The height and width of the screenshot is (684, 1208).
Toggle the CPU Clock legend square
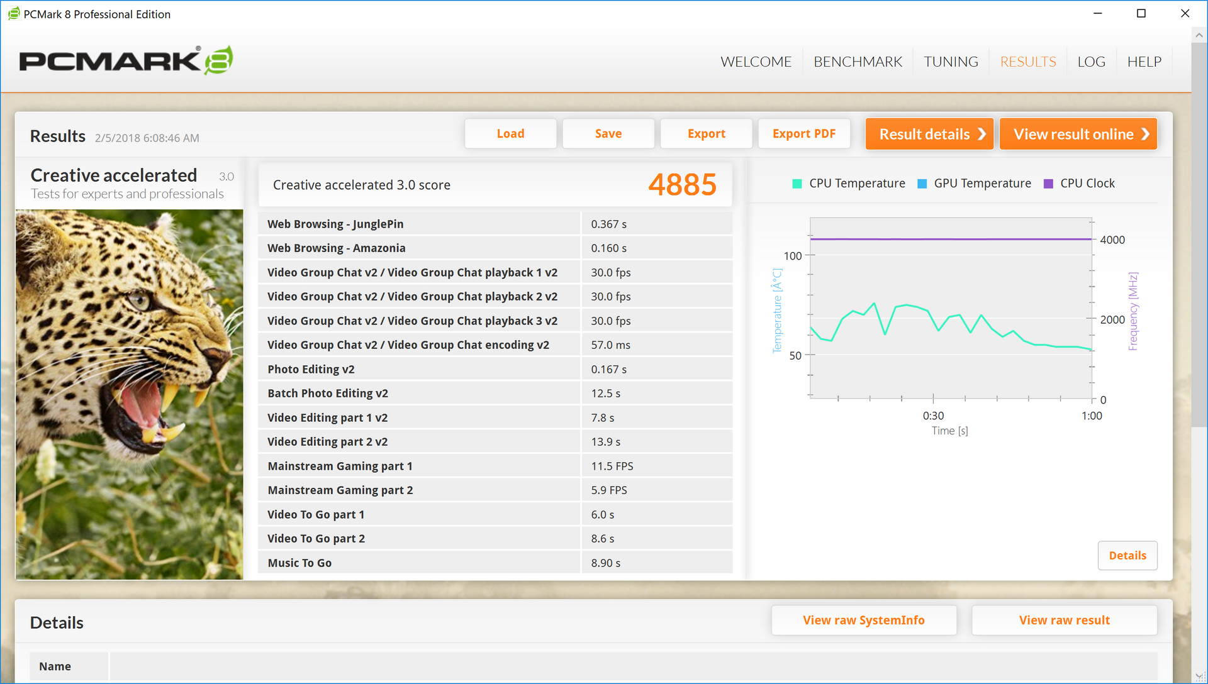pyautogui.click(x=1048, y=184)
